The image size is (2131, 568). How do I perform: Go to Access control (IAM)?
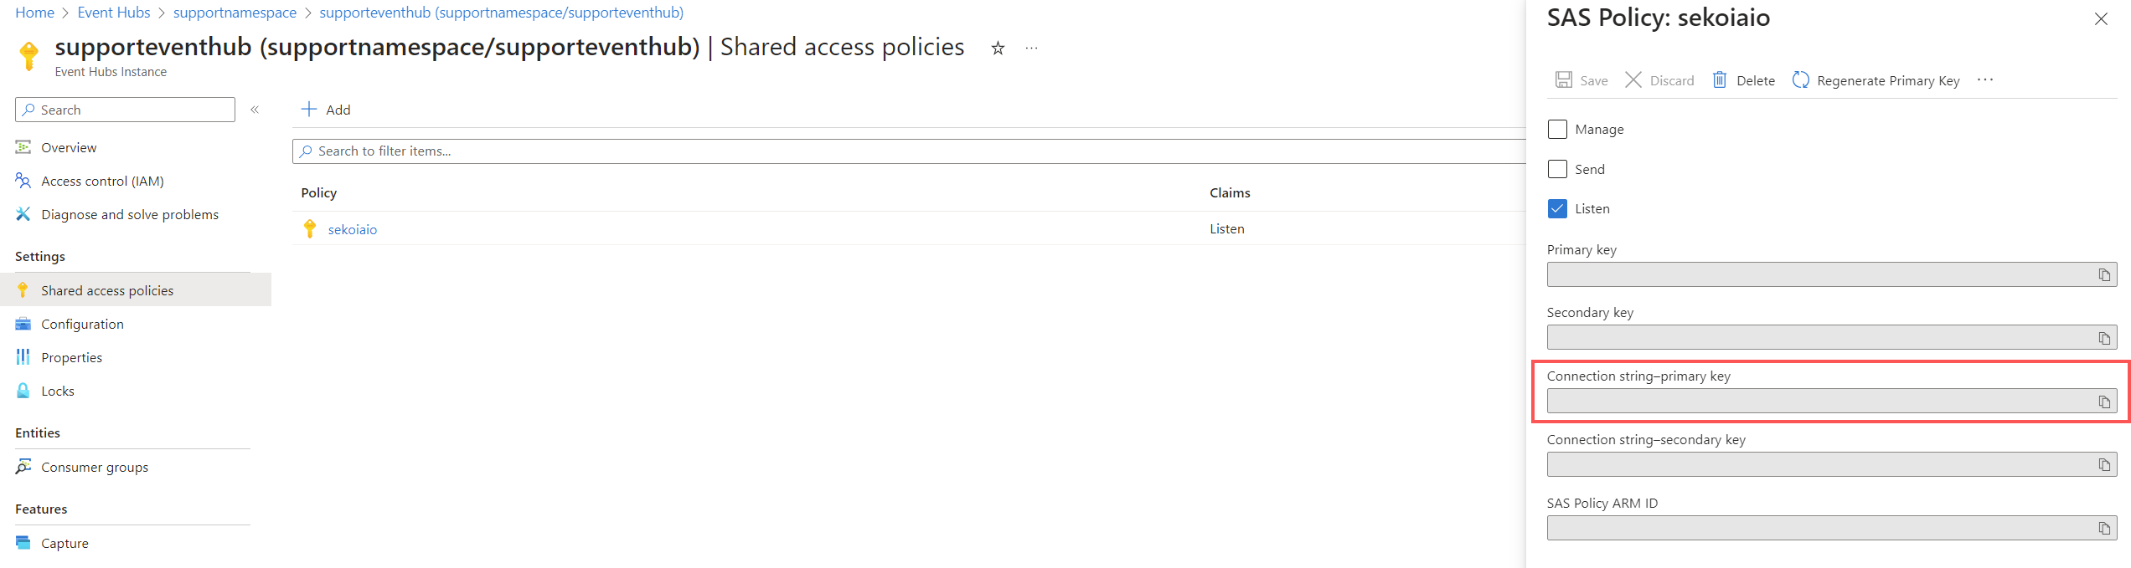(x=102, y=181)
